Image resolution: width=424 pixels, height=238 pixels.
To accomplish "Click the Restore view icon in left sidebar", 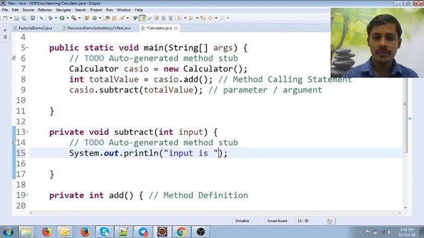I will click(x=5, y=30).
